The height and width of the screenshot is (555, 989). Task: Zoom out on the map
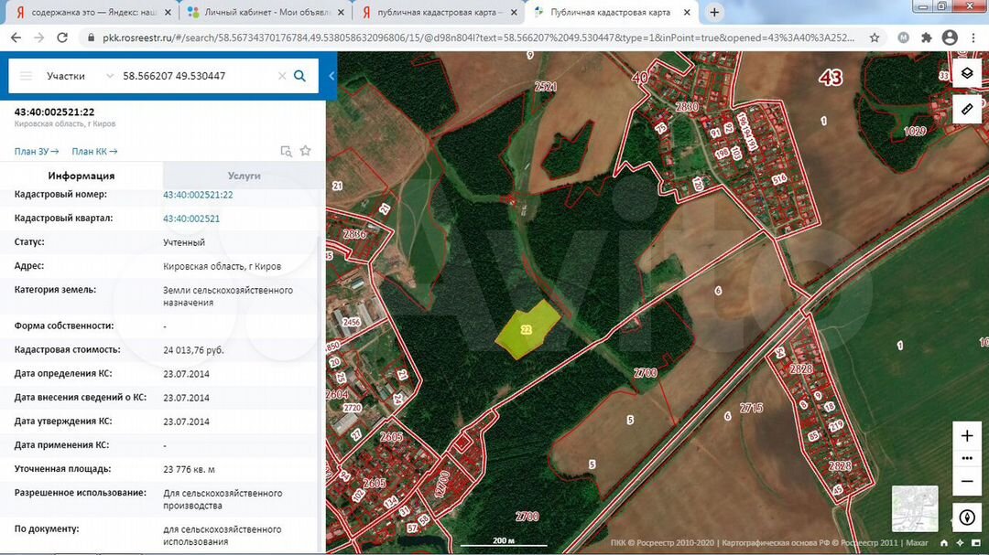[967, 481]
